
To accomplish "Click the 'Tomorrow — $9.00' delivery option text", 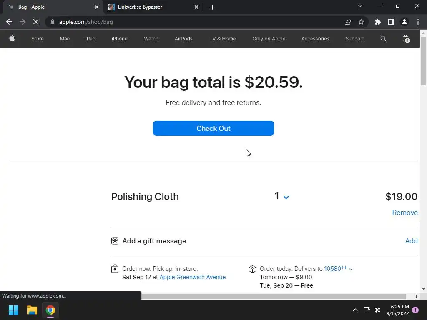I will pyautogui.click(x=286, y=277).
